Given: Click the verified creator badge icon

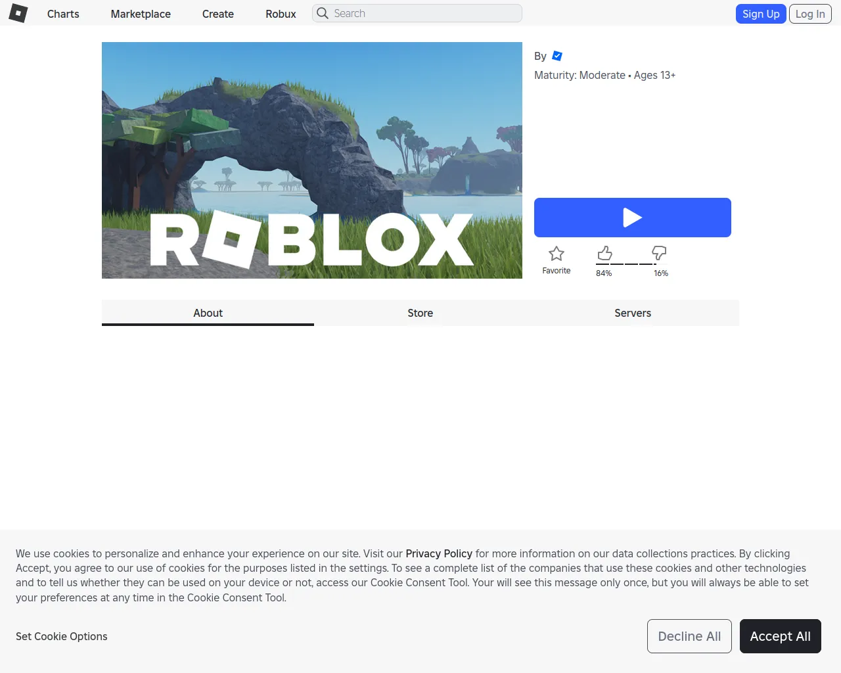Looking at the screenshot, I should [557, 56].
